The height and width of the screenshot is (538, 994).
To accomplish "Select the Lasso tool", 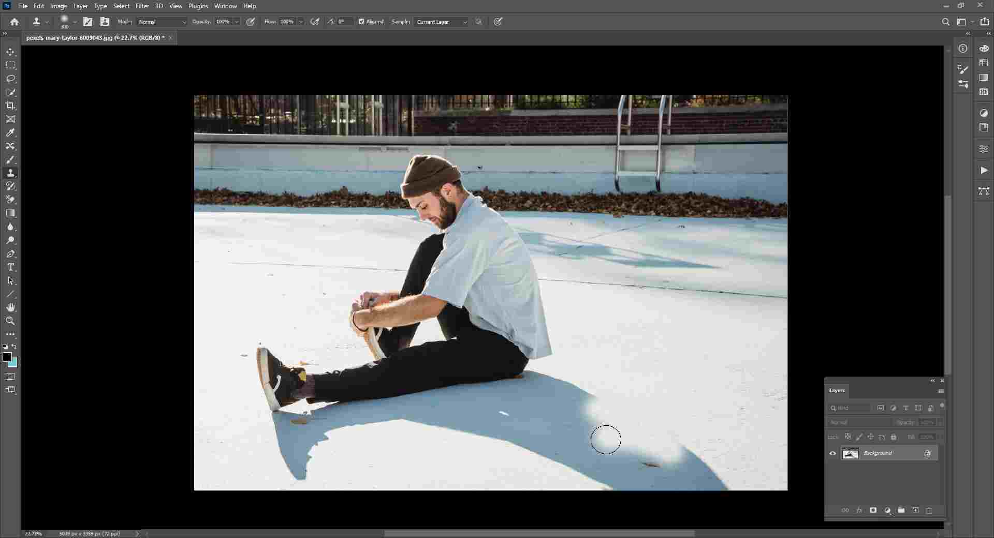I will click(x=10, y=79).
